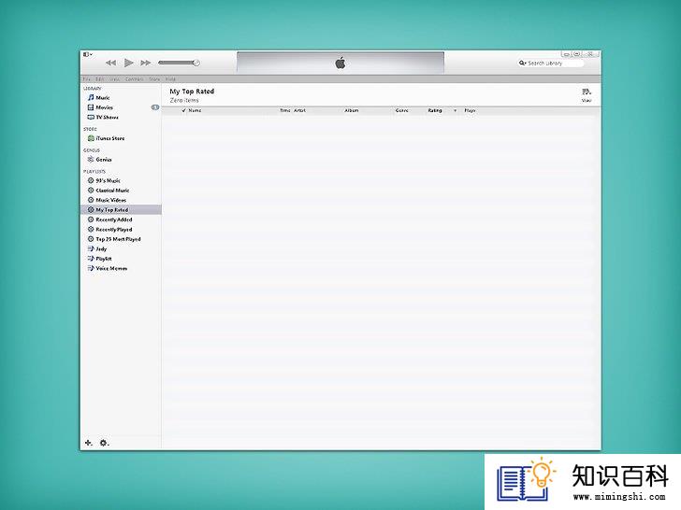Viewport: 681px width, 510px height.
Task: Open the View options button
Action: [587, 95]
